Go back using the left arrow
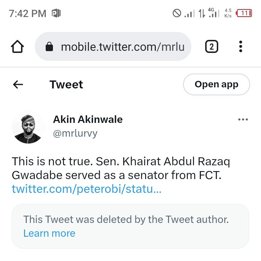Image resolution: width=261 pixels, height=261 pixels. (x=18, y=84)
